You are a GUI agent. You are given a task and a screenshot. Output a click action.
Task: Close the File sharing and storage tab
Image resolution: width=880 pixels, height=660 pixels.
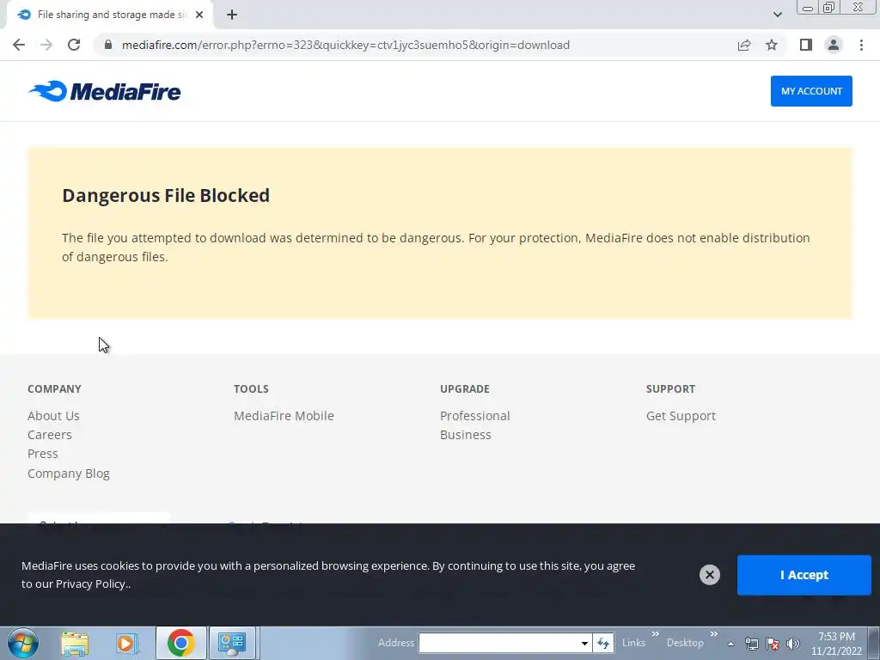199,15
